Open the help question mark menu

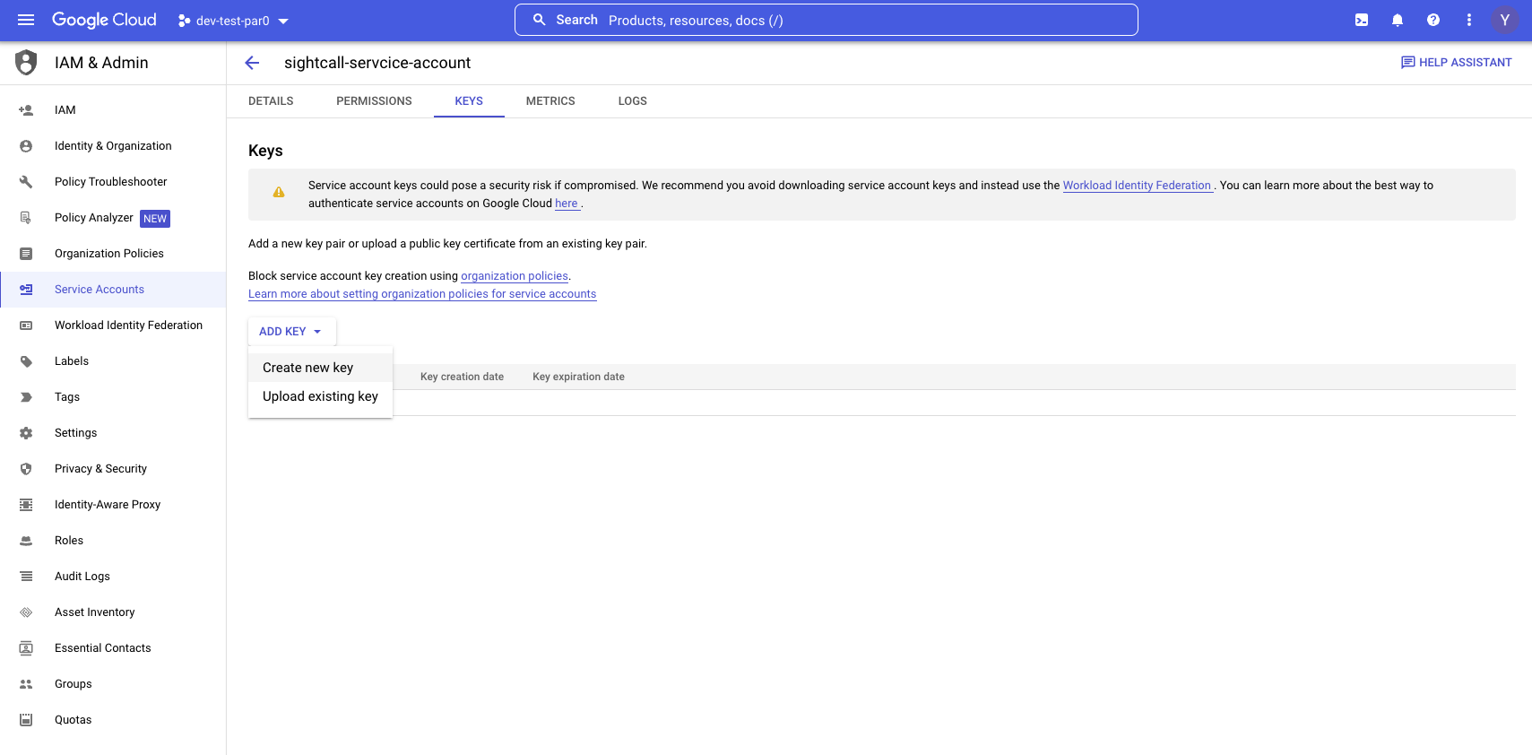tap(1433, 20)
